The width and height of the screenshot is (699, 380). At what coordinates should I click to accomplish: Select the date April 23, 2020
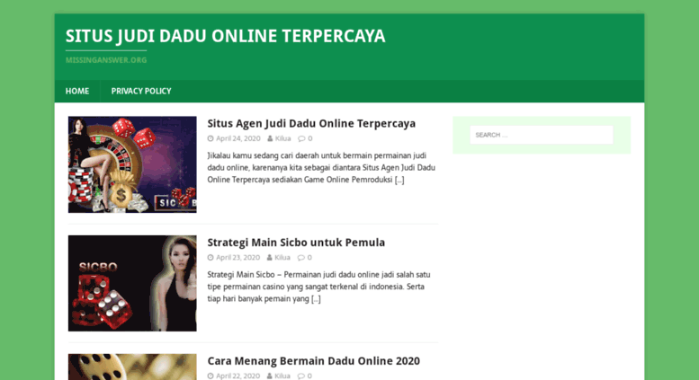[x=238, y=257]
